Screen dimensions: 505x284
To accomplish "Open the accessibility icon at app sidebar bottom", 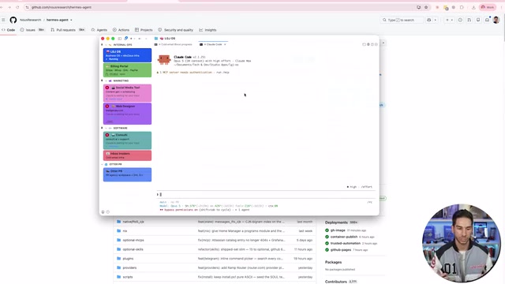I will coord(103,212).
